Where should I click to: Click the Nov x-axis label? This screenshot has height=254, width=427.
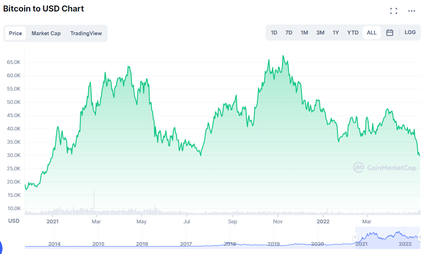(278, 222)
